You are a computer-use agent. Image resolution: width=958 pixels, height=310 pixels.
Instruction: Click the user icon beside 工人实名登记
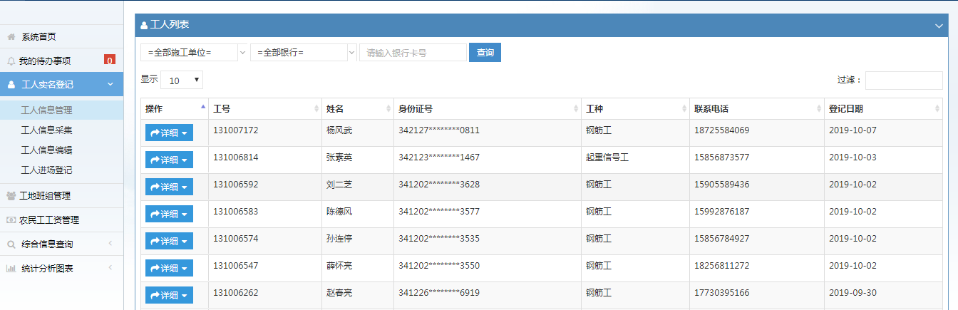pyautogui.click(x=11, y=84)
